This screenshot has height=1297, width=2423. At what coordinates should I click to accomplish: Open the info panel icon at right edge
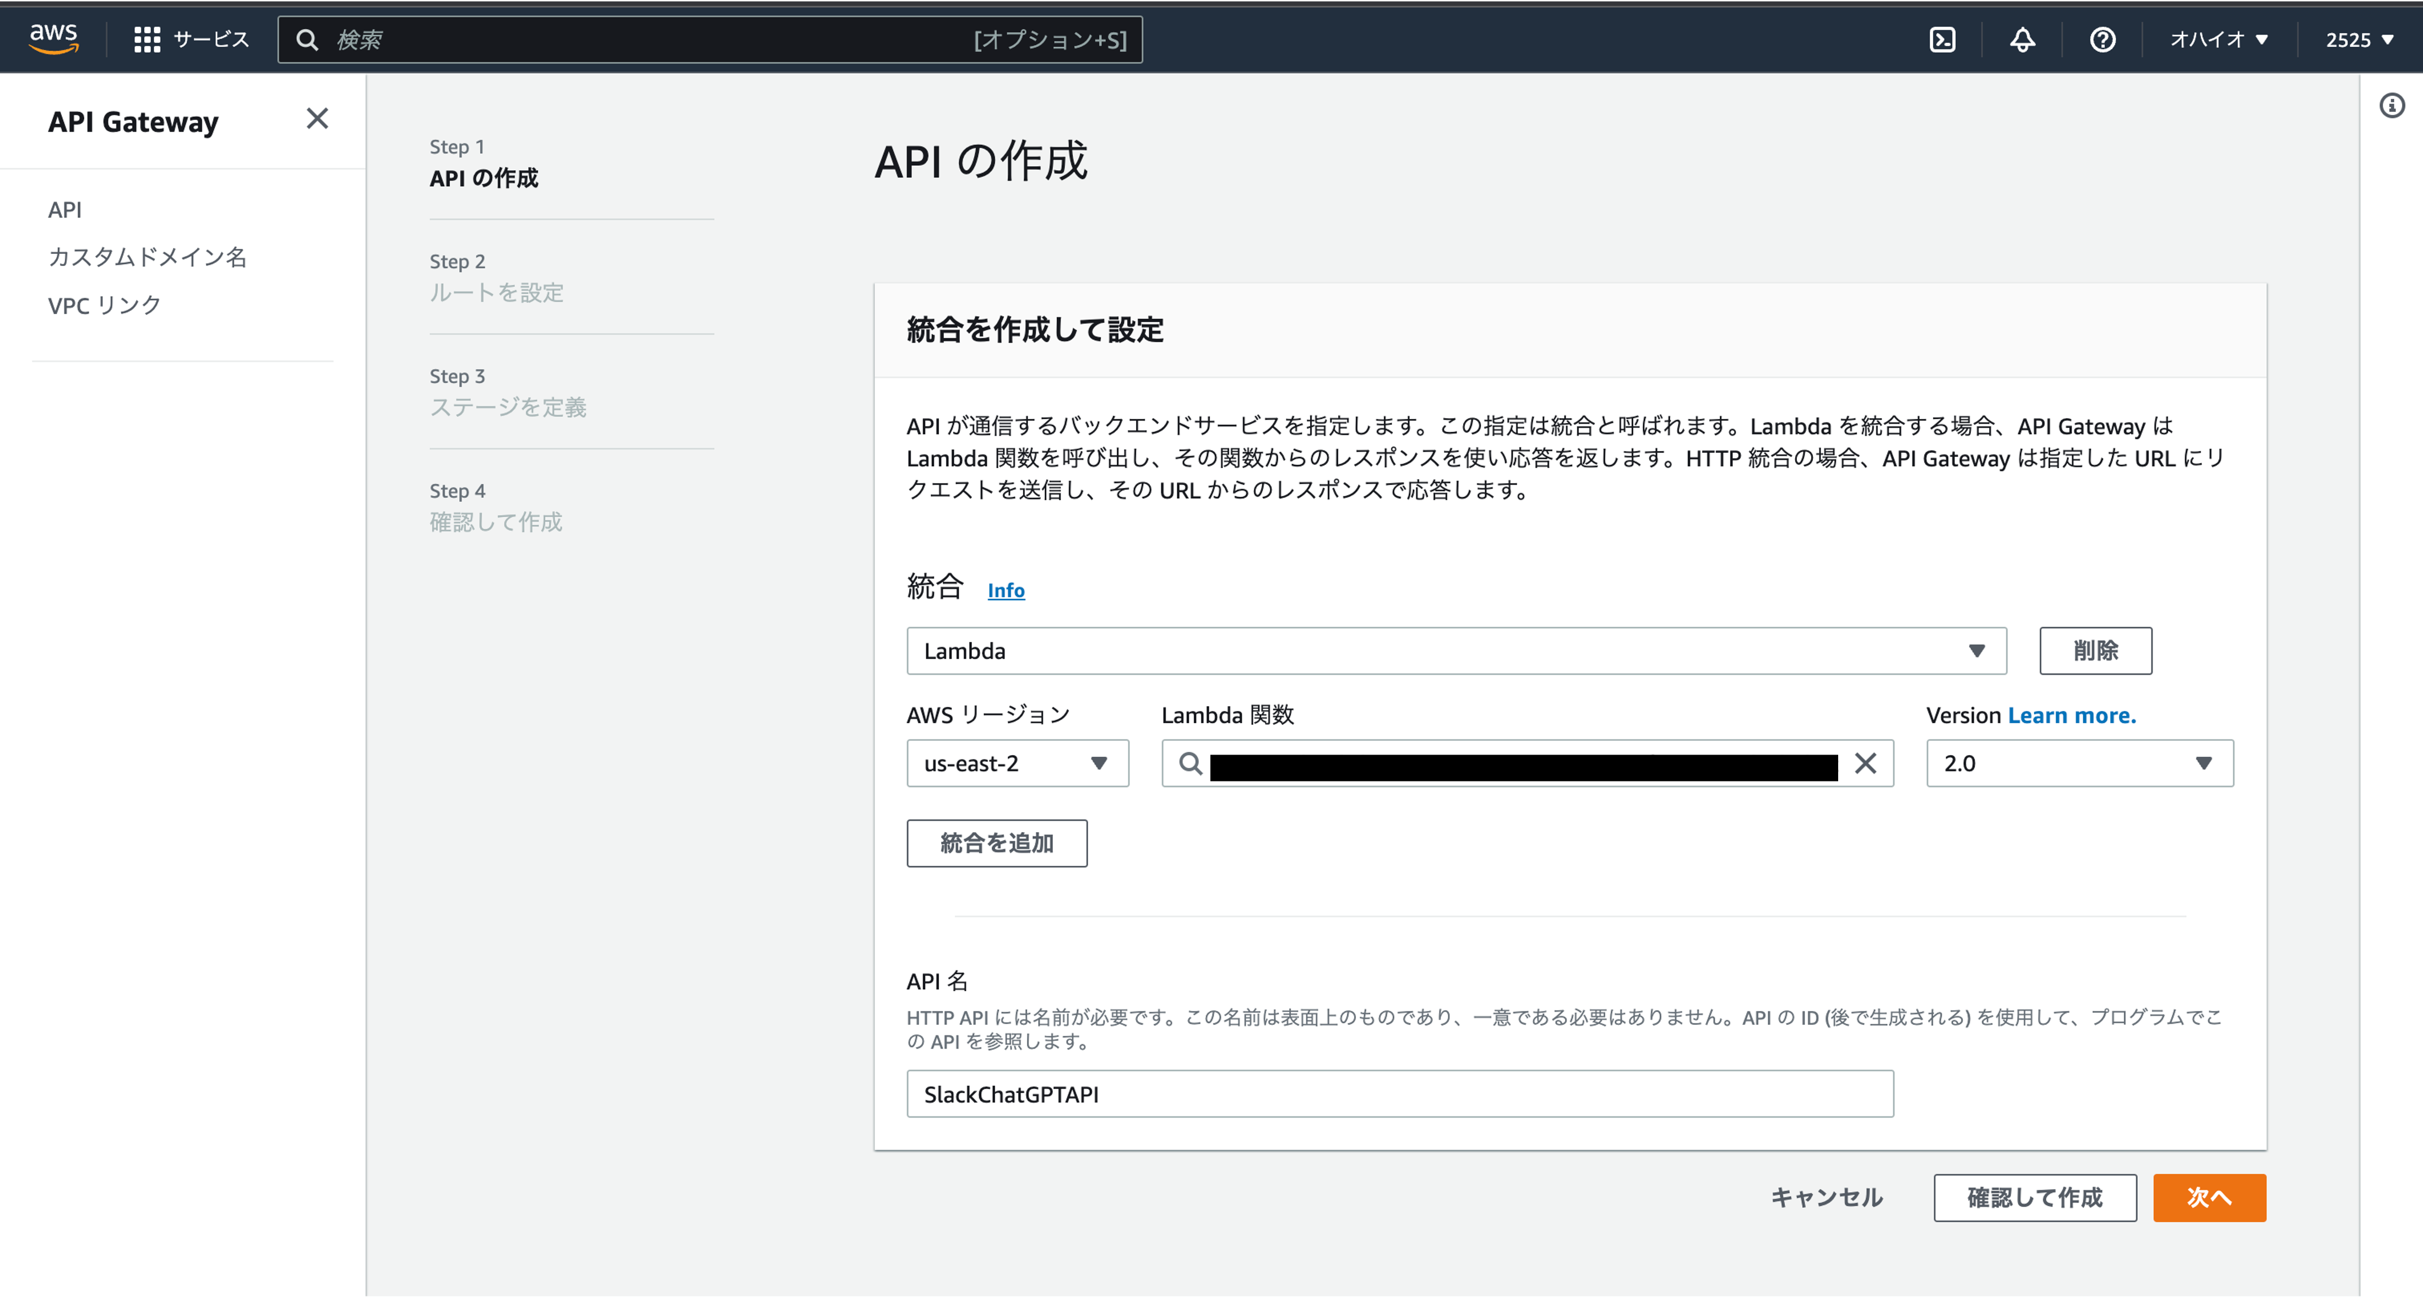2391,105
